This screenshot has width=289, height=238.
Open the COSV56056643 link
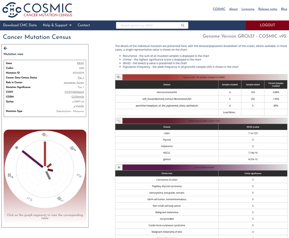pos(74,92)
